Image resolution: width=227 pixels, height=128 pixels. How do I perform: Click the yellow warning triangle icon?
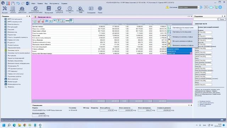point(167,7)
